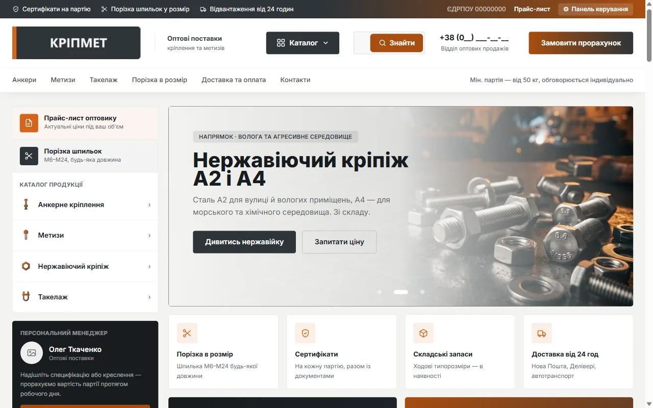Click Замовити прорахунок button
The height and width of the screenshot is (408, 653).
tap(581, 43)
